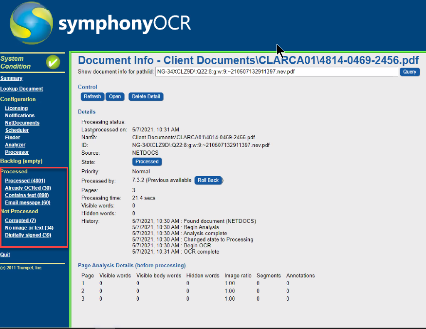Go to Licensing configuration
This screenshot has height=329, width=426.
pyautogui.click(x=16, y=108)
